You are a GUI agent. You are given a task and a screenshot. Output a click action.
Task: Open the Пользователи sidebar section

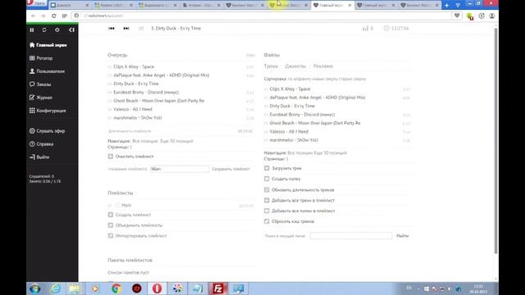point(48,71)
